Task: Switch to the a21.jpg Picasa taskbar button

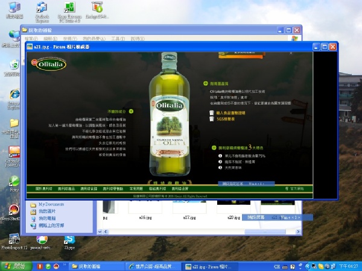Action: pos(210,267)
